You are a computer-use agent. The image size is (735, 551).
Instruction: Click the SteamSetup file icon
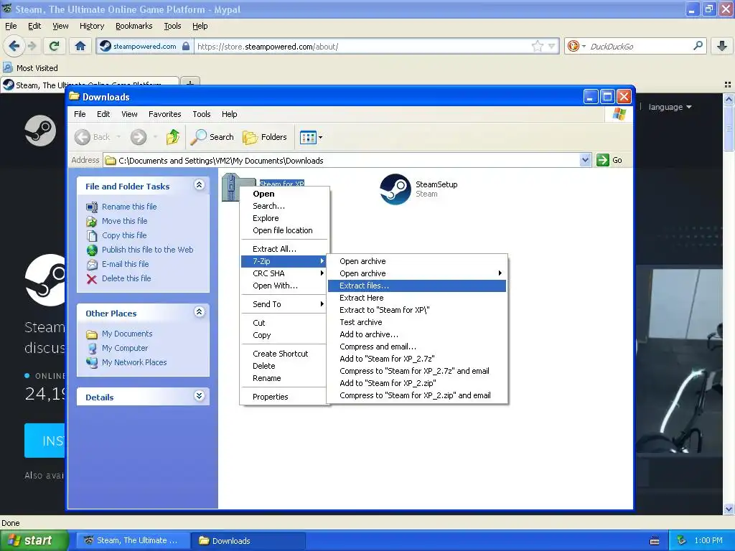coord(395,189)
